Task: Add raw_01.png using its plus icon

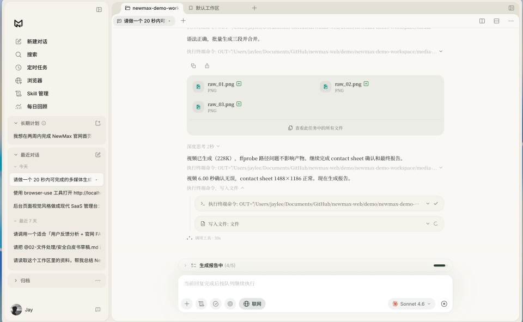Action: (x=239, y=84)
